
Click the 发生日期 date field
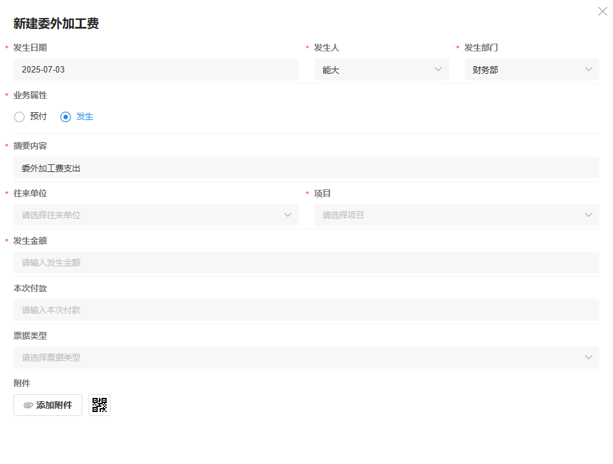tap(155, 69)
